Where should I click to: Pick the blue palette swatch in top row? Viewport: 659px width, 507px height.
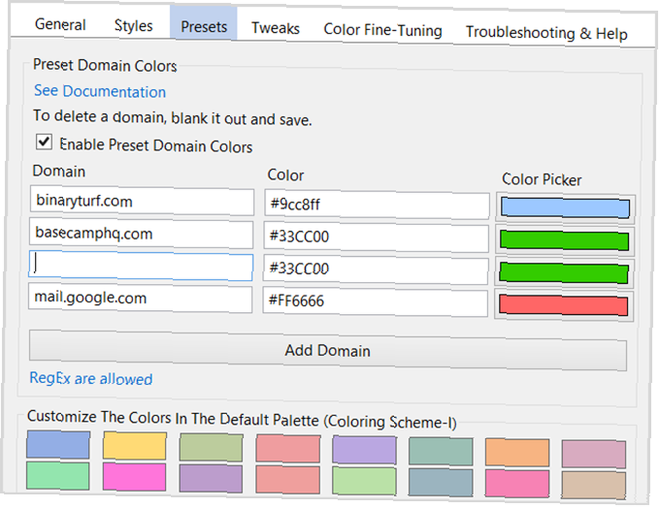pos(58,444)
